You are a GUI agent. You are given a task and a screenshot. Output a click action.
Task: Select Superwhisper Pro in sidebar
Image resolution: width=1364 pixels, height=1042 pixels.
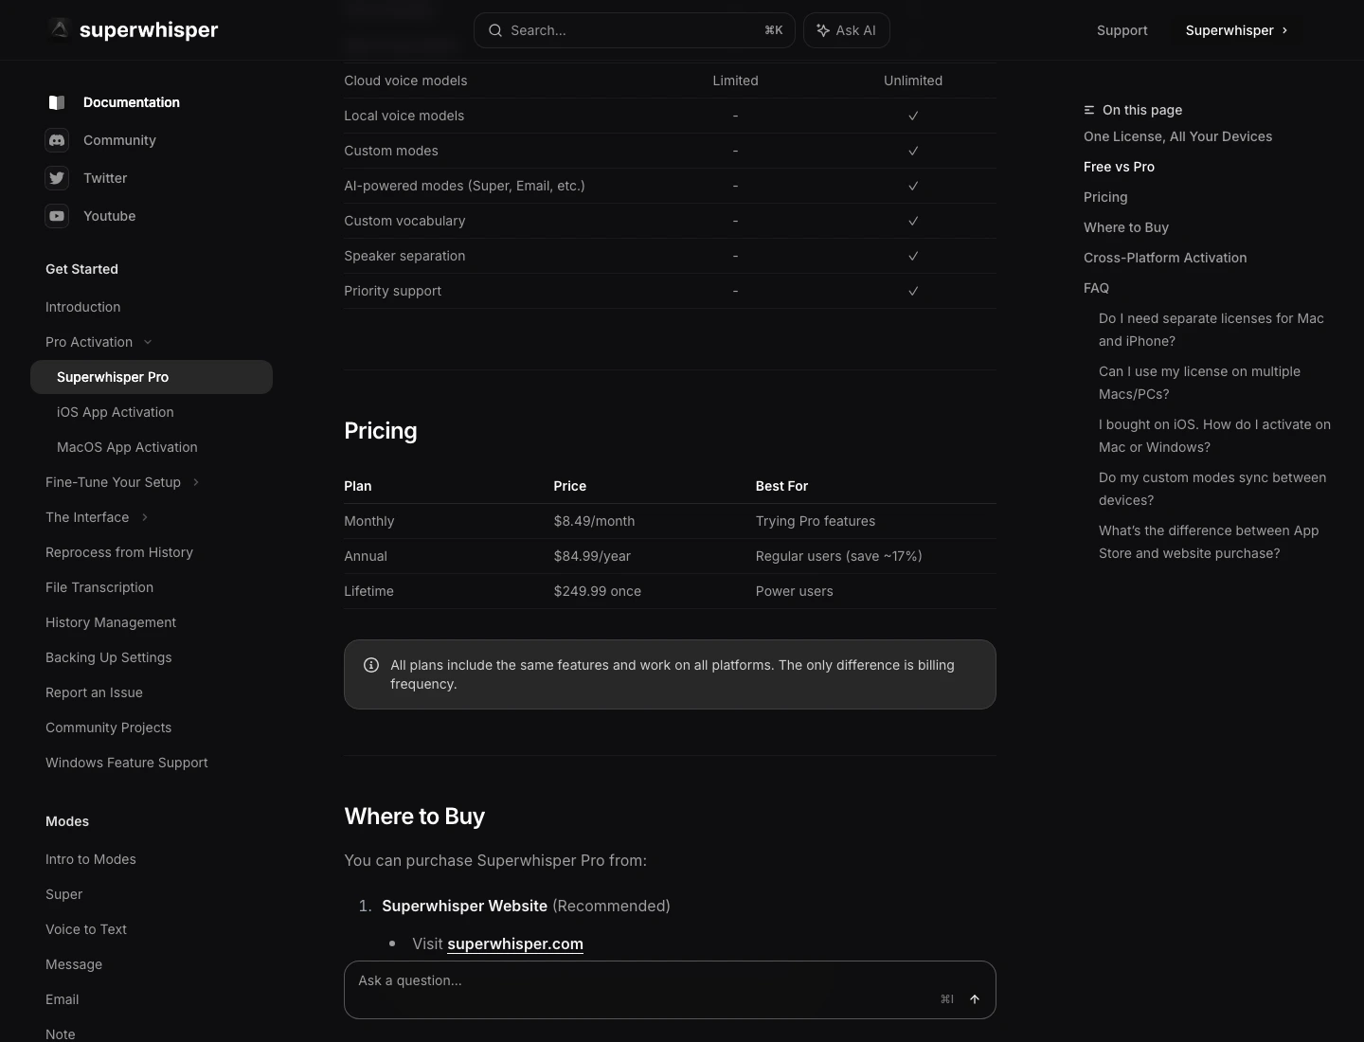[152, 377]
